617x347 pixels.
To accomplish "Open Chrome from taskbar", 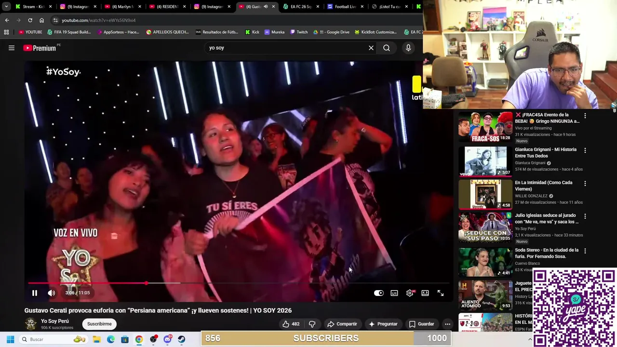I will [x=139, y=339].
